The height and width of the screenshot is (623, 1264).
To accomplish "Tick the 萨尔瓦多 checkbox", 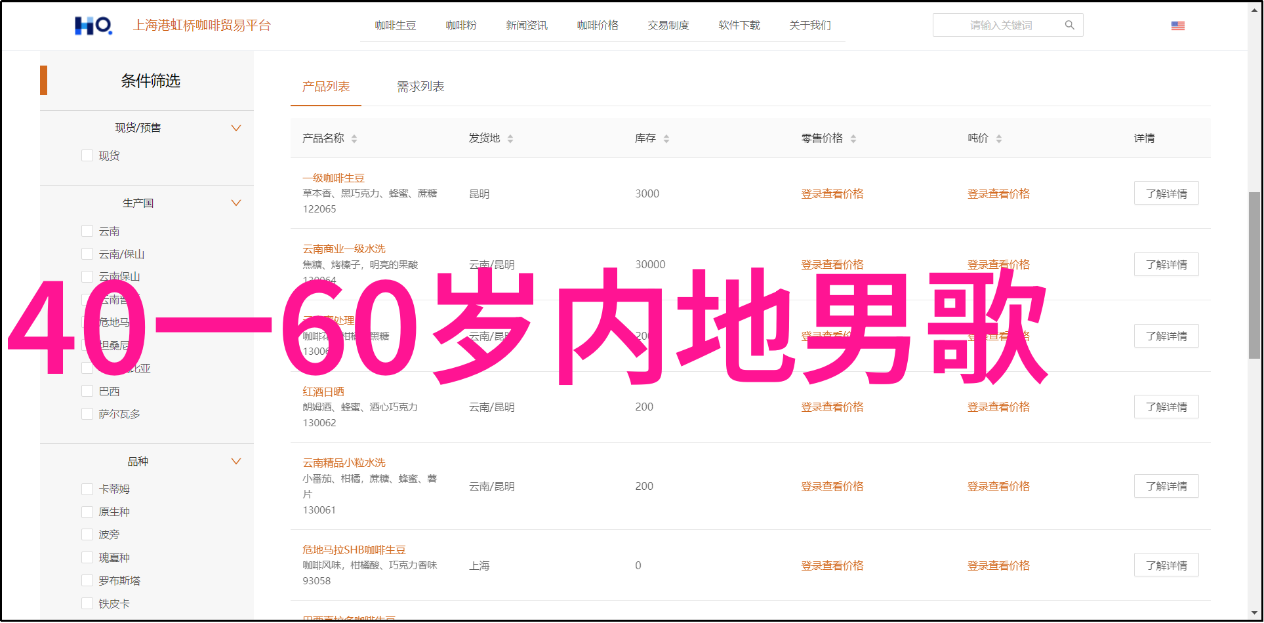I will click(87, 414).
